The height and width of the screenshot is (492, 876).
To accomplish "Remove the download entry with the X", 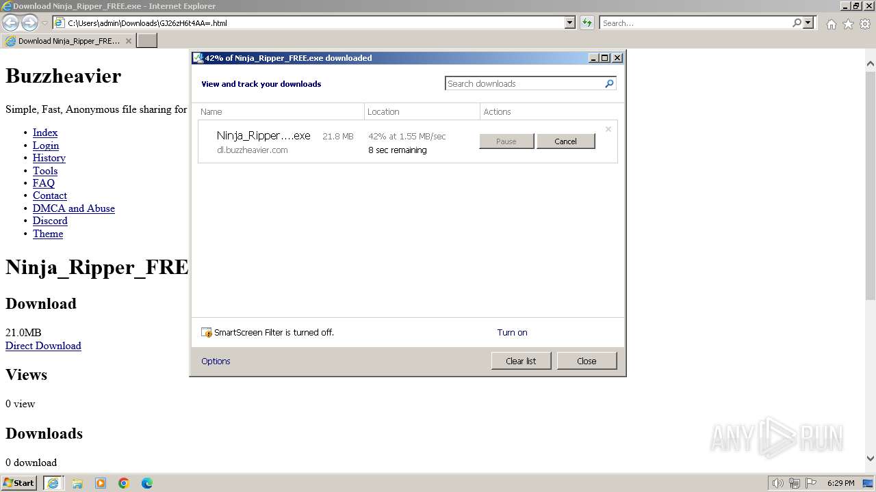I will point(608,129).
